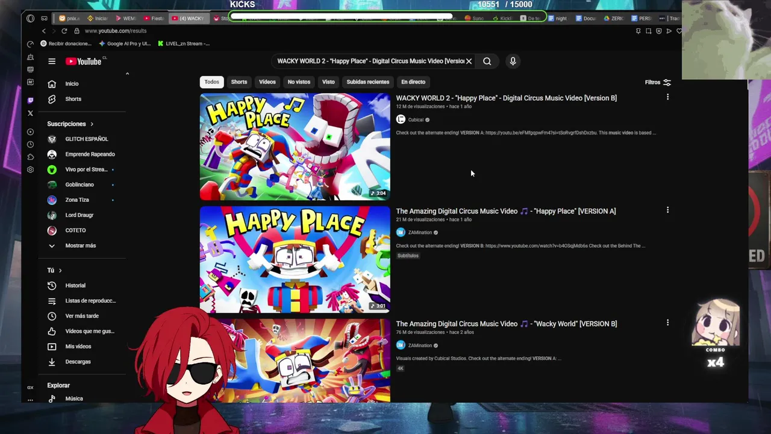
Task: Open WACKY WORLD 2 Happy Place thumbnail
Action: [295, 146]
